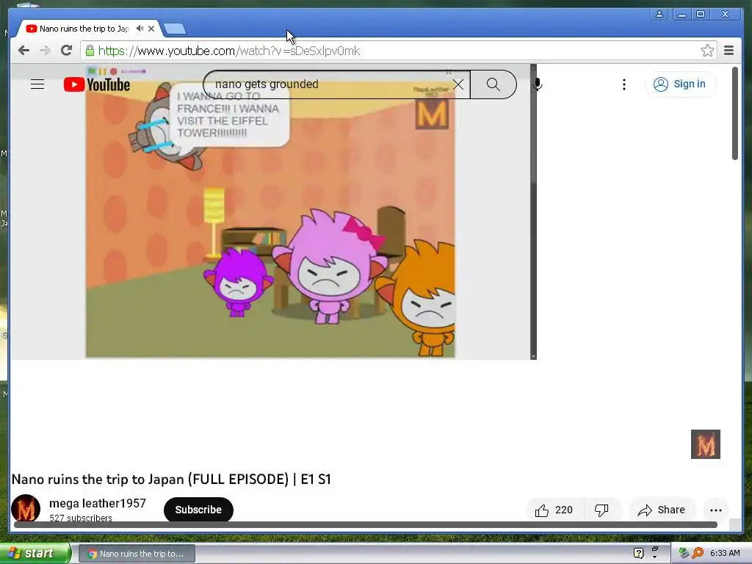Click the M channel watermark in the white area
Image resolution: width=752 pixels, height=564 pixels.
pyautogui.click(x=706, y=444)
